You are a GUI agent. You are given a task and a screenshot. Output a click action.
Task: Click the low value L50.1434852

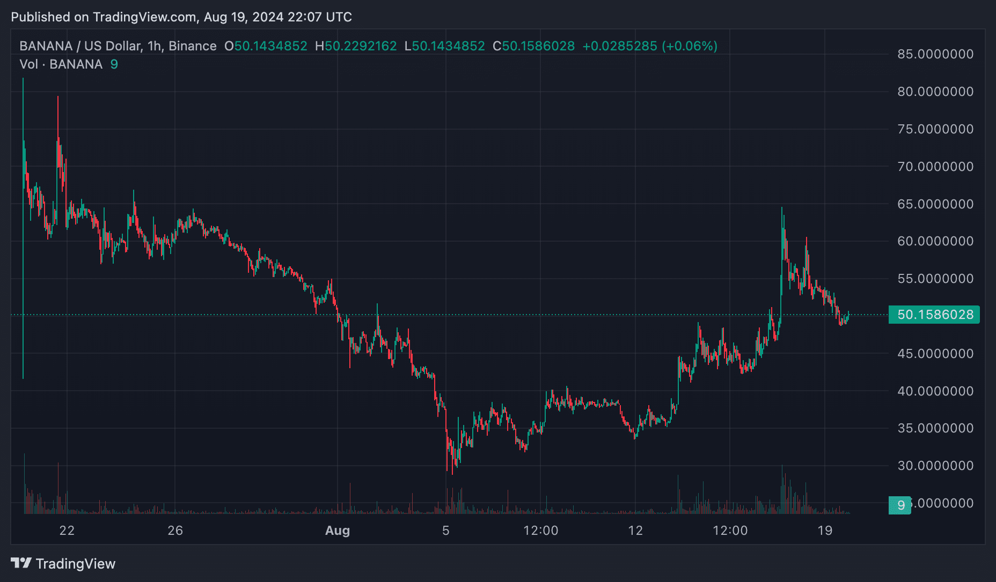[445, 46]
